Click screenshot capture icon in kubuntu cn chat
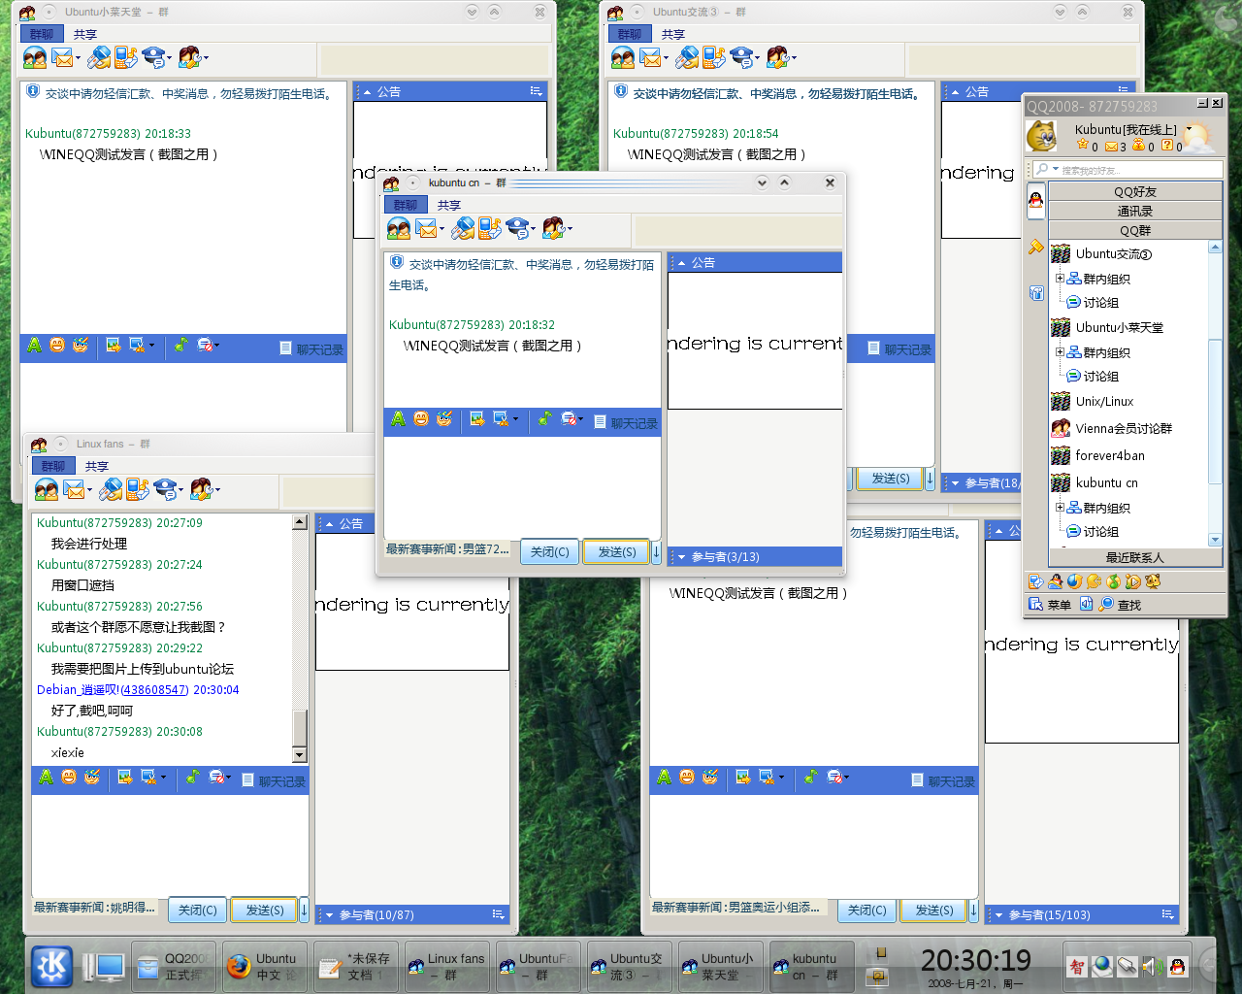This screenshot has width=1242, height=994. pyautogui.click(x=501, y=419)
